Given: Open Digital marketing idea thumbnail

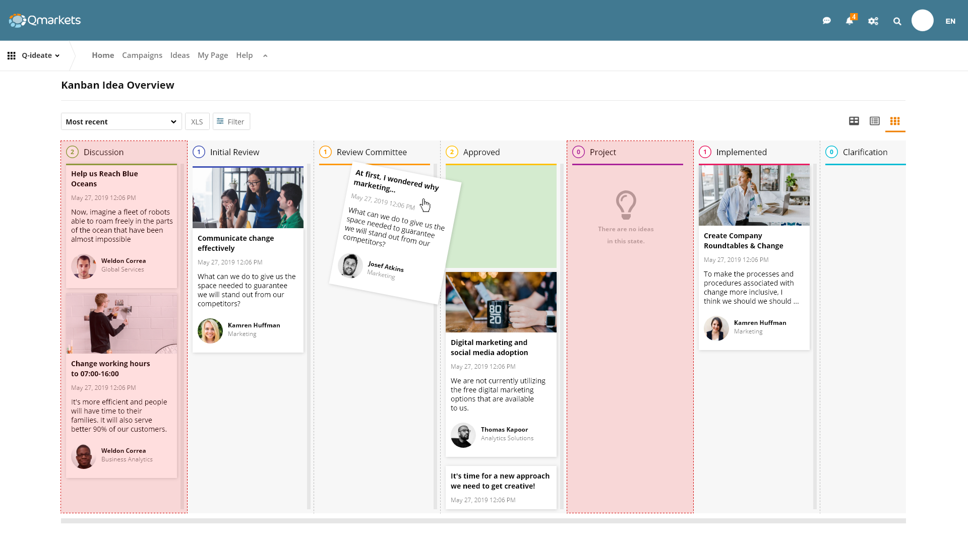Looking at the screenshot, I should click(501, 302).
